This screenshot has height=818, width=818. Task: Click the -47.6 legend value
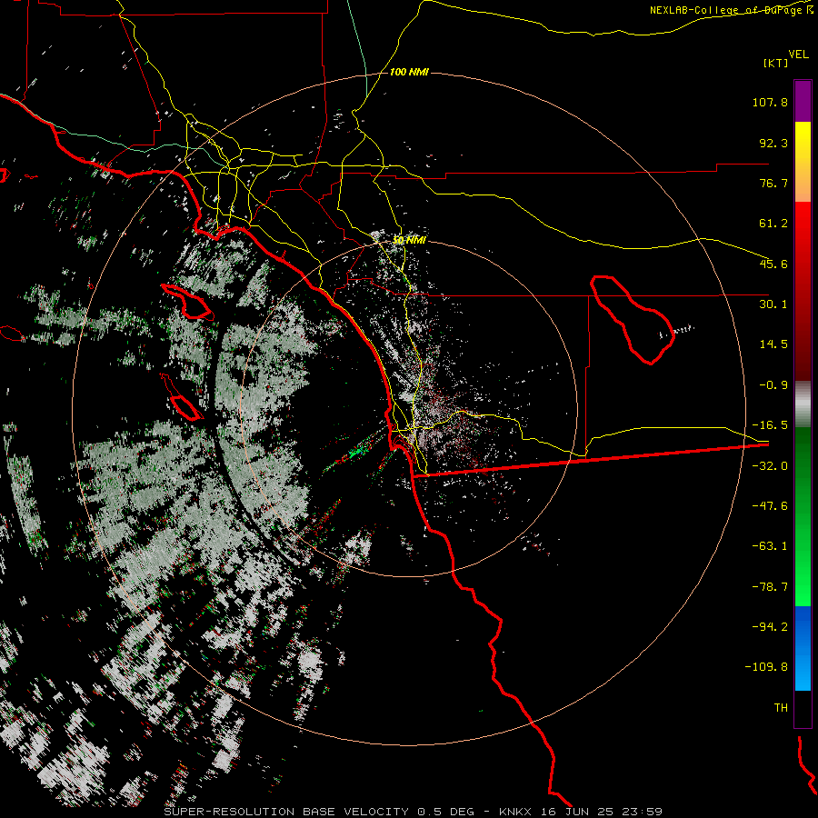770,506
